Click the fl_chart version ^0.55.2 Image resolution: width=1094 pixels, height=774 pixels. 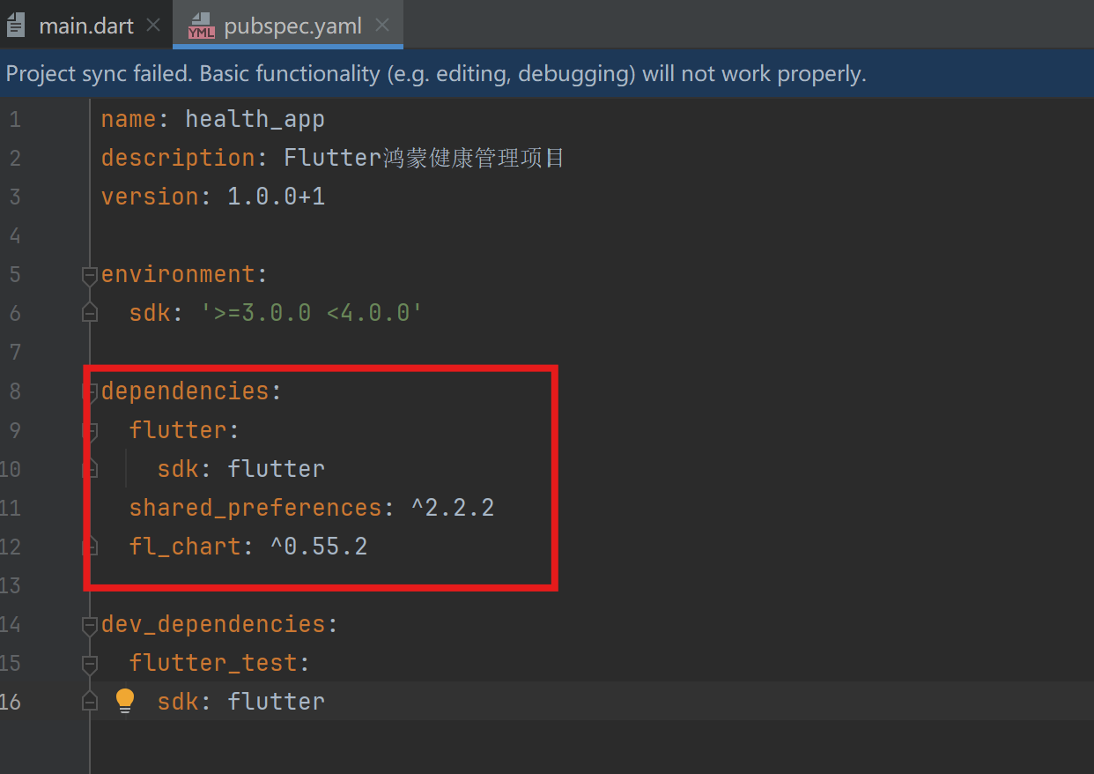[319, 547]
